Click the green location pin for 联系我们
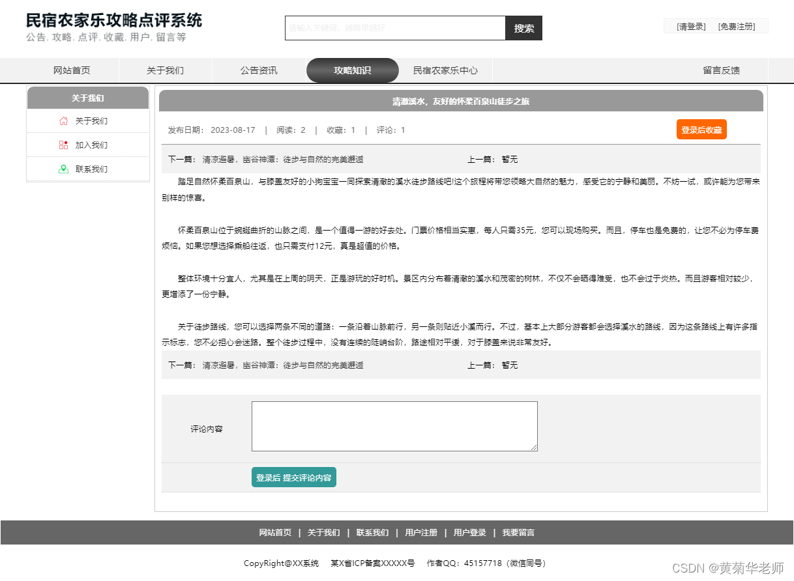The image size is (794, 581). click(x=63, y=169)
